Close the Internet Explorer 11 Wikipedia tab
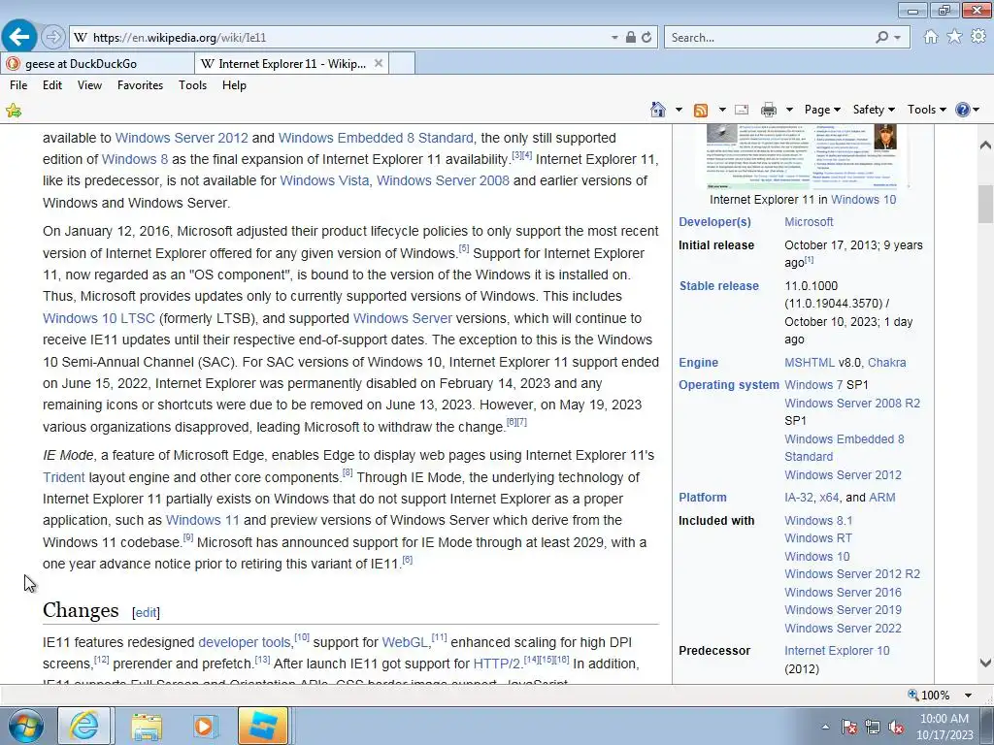This screenshot has width=994, height=745. [x=379, y=63]
